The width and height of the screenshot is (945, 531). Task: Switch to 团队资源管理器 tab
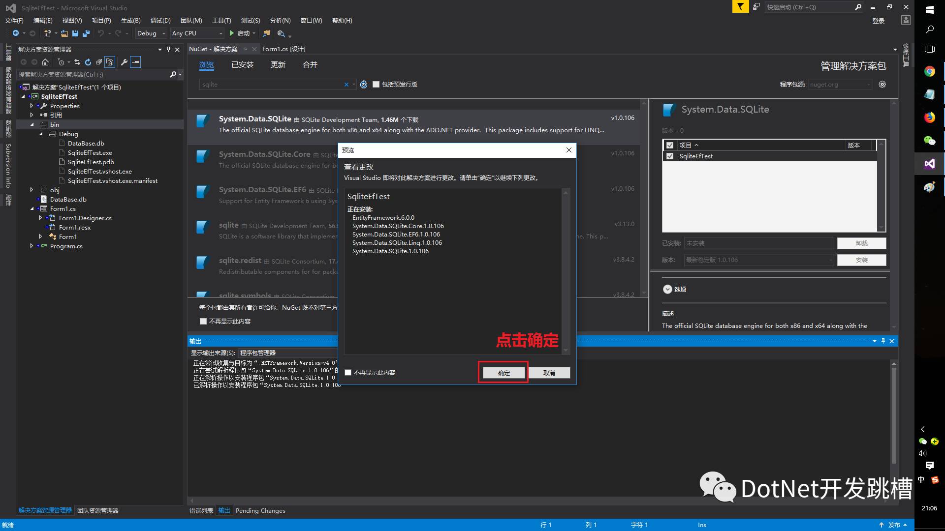point(98,511)
